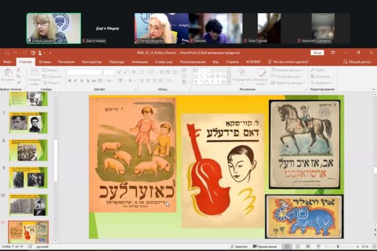Open Shape Effects (Эффекты фигуры) dropdown
The image size is (377, 251).
point(288,83)
